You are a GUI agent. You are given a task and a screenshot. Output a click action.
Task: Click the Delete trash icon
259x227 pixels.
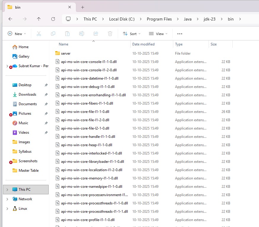[110, 34]
